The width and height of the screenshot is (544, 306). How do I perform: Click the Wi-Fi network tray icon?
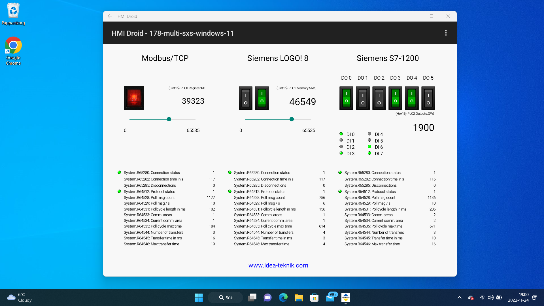pos(482,297)
